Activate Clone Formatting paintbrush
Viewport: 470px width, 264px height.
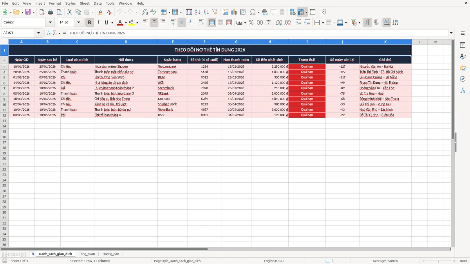(x=101, y=12)
